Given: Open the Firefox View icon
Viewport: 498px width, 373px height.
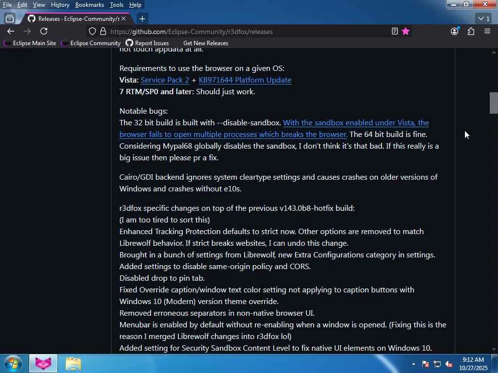Looking at the screenshot, I should coord(10,19).
